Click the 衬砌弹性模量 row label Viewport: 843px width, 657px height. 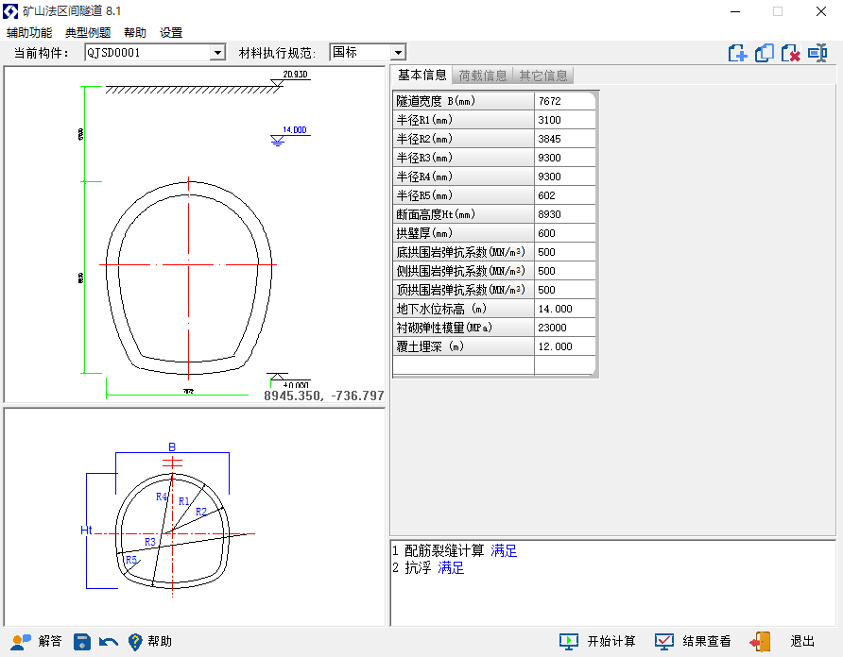point(463,328)
